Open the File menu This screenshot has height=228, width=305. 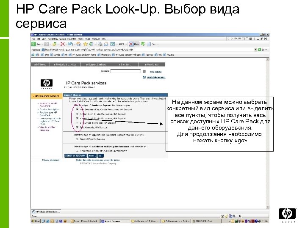click(x=33, y=39)
